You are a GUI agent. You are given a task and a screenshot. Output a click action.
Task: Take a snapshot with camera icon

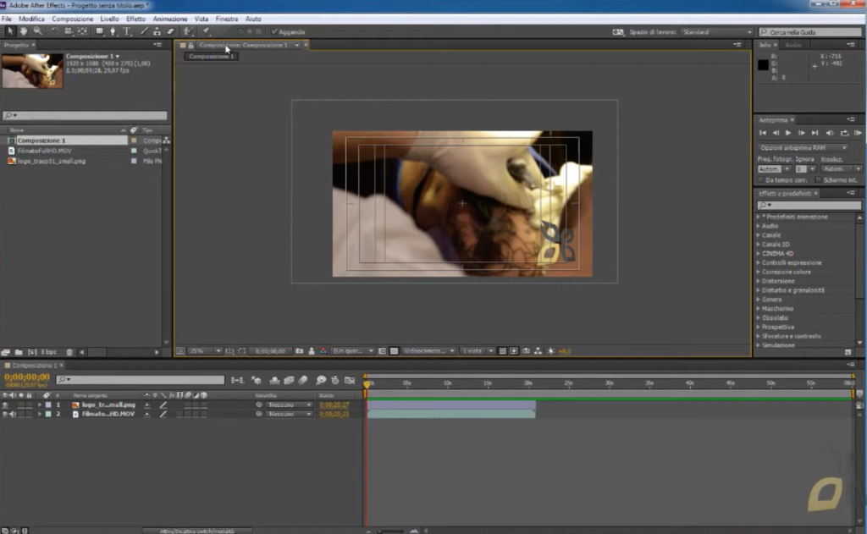(299, 351)
